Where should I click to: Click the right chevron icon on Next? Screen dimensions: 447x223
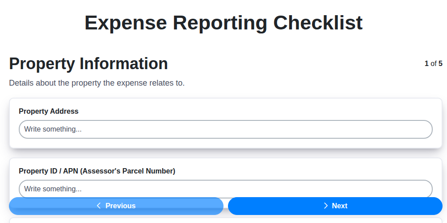click(x=326, y=206)
